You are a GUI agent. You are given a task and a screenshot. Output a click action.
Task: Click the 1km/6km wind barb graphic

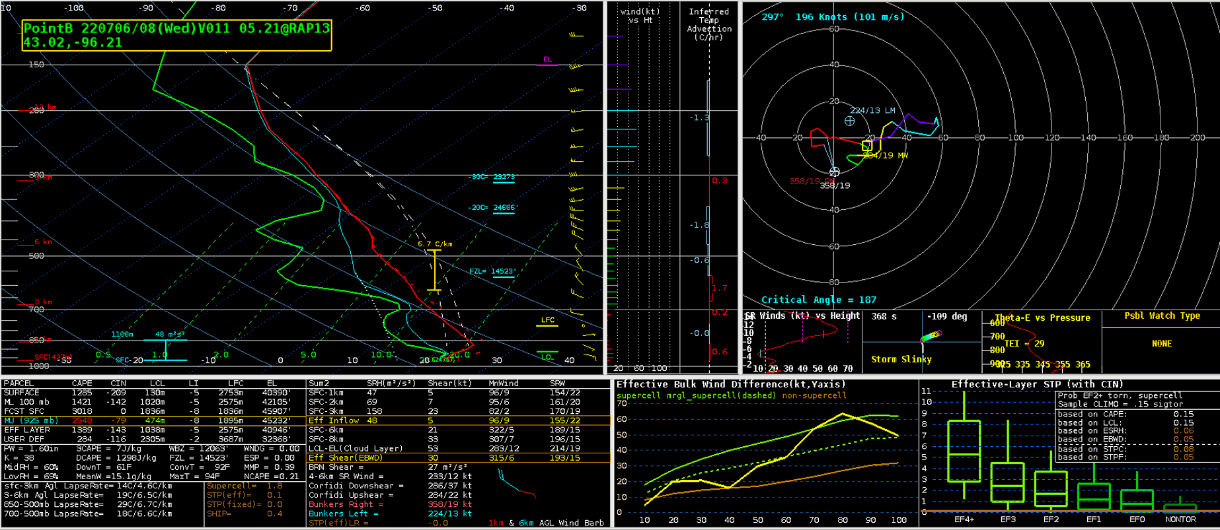pyautogui.click(x=517, y=482)
